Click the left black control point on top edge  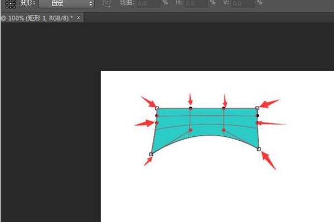[191, 108]
